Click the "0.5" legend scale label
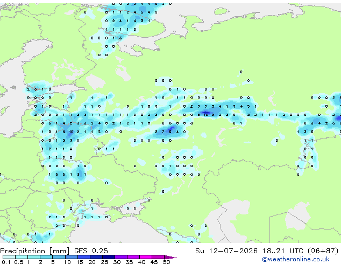341x264 pixels. point(19,262)
